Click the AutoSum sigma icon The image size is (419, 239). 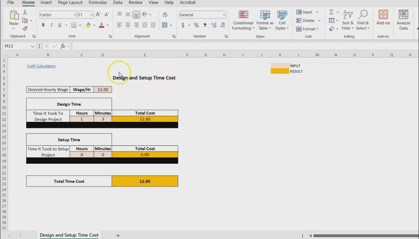(331, 12)
